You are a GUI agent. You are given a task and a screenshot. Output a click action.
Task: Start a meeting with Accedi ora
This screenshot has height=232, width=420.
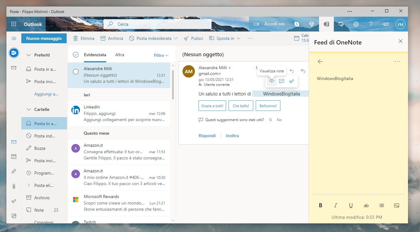[x=269, y=24]
